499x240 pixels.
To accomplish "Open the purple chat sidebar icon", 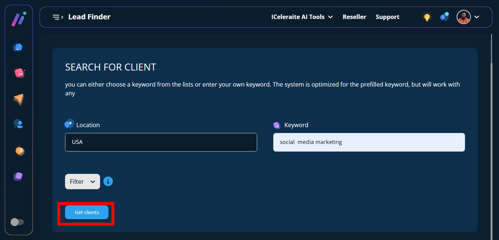I will click(x=18, y=176).
